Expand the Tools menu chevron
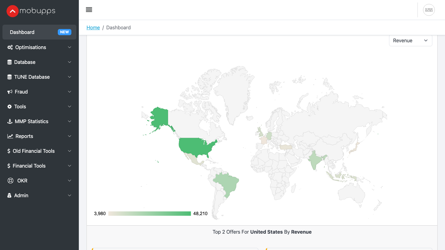Image resolution: width=445 pixels, height=250 pixels. click(x=70, y=106)
